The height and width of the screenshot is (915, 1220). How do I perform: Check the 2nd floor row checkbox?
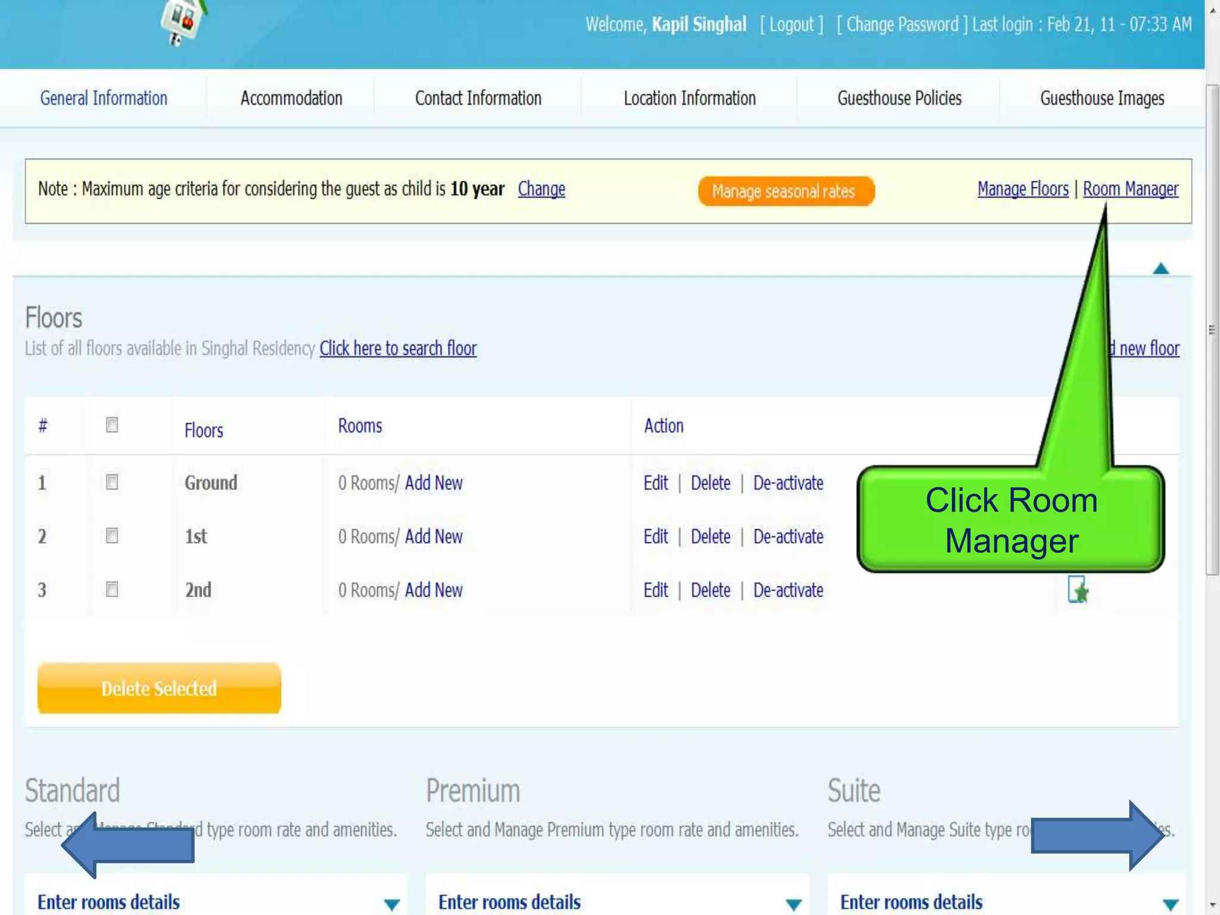[x=112, y=589]
